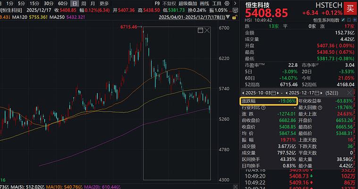The height and width of the screenshot is (189, 358).
Task: Switch to 1分 minute chart
Action: 10,3
